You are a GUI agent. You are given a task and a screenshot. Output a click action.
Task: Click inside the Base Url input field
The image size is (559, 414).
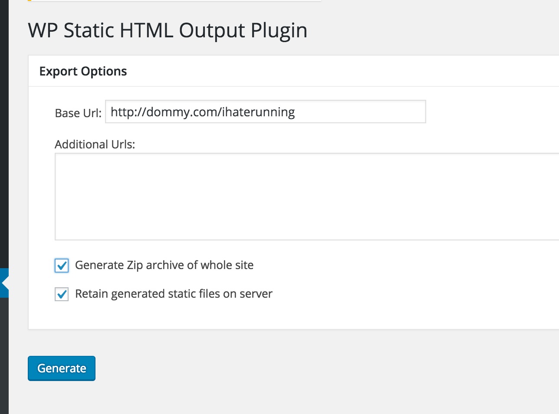pos(265,112)
